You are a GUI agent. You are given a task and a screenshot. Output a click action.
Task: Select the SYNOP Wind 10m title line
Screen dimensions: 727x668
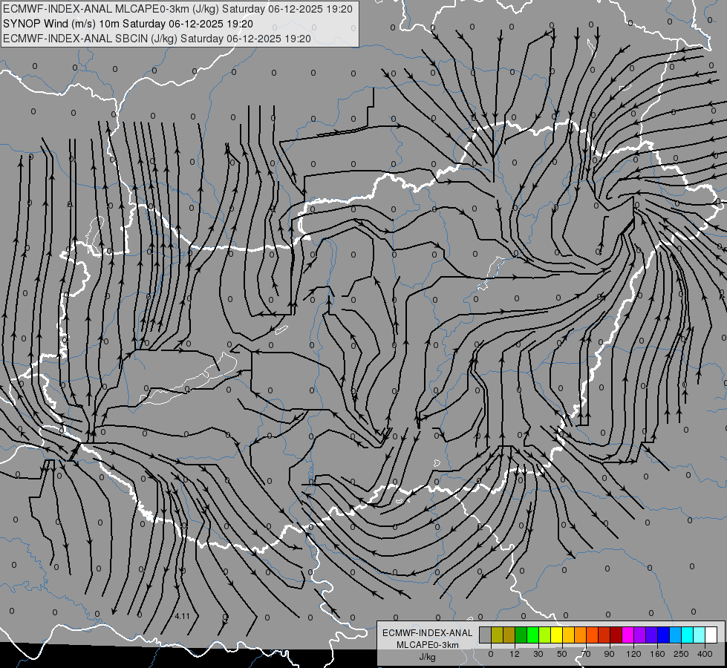pos(128,24)
